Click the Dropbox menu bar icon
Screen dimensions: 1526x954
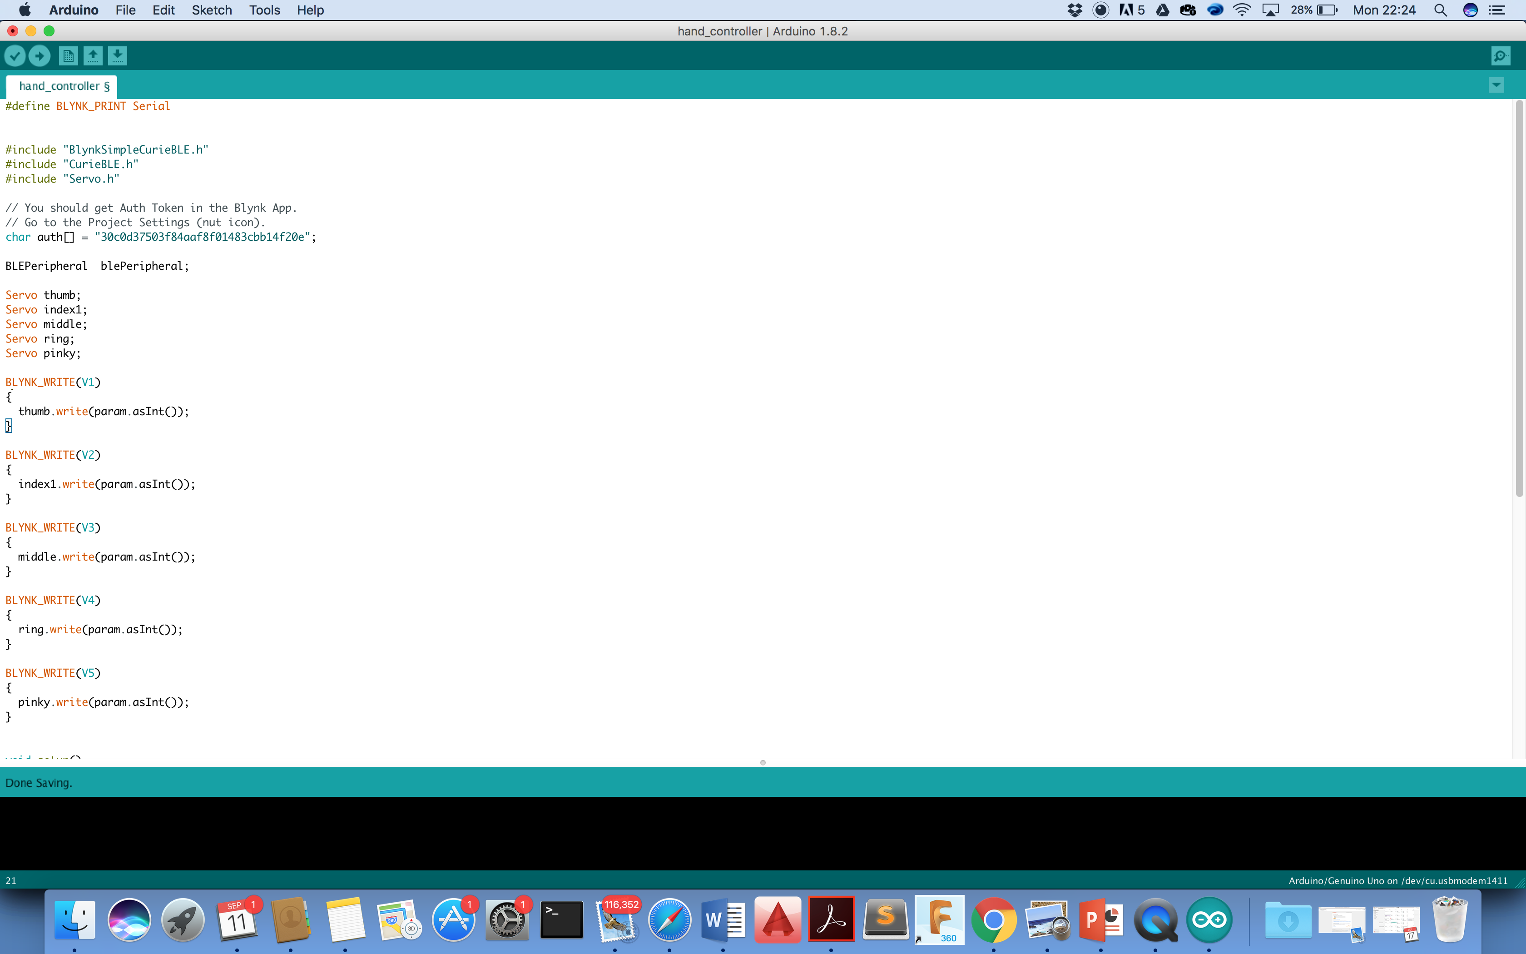1075,10
